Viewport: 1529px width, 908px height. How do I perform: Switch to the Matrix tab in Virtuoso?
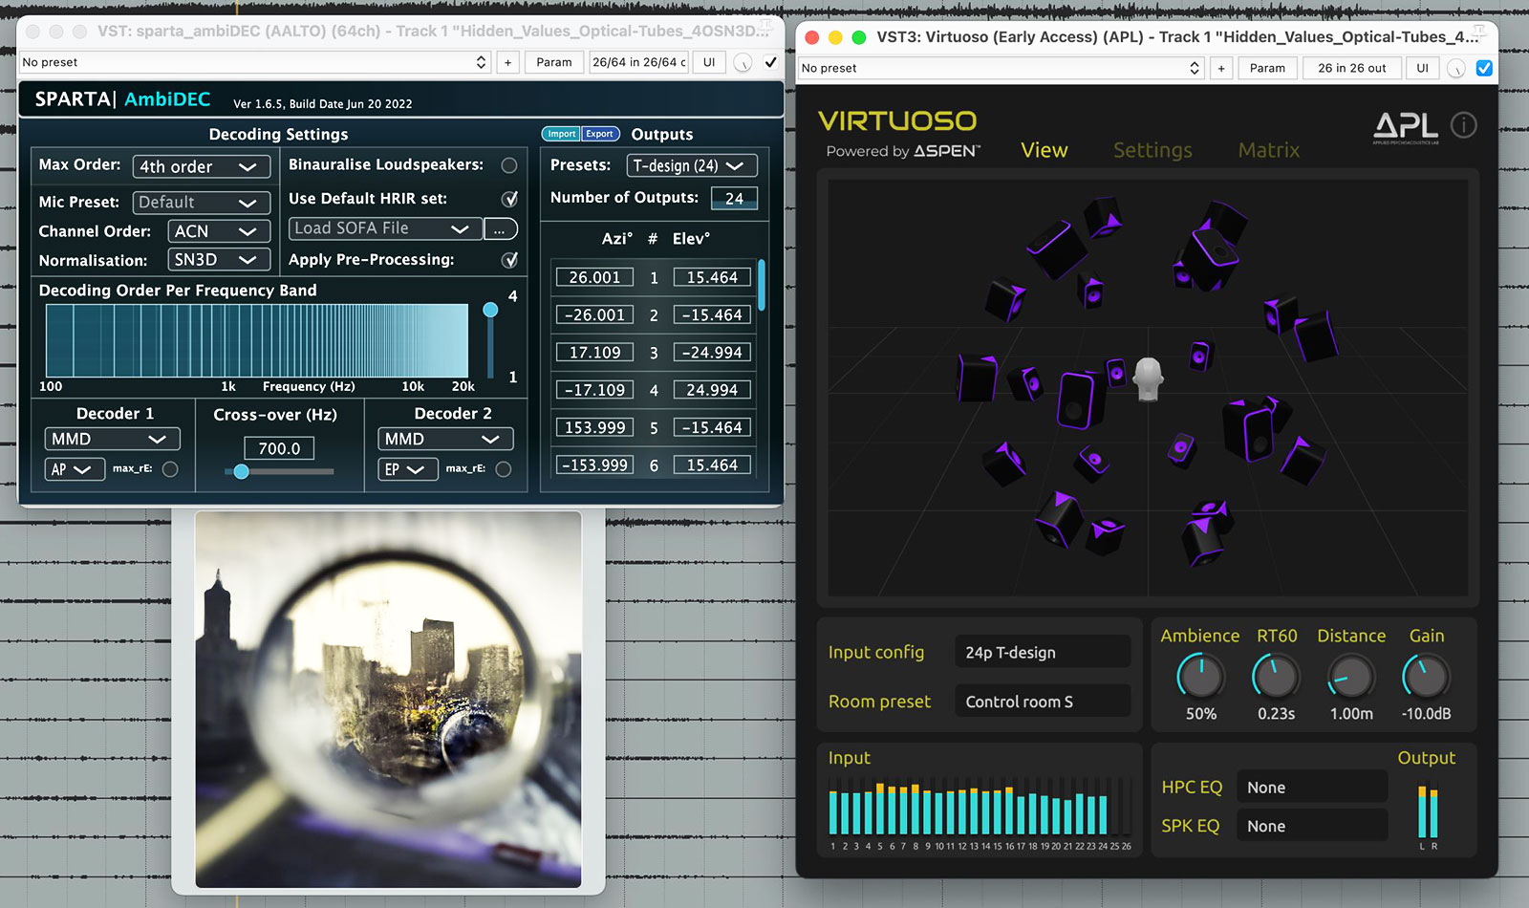pos(1269,150)
